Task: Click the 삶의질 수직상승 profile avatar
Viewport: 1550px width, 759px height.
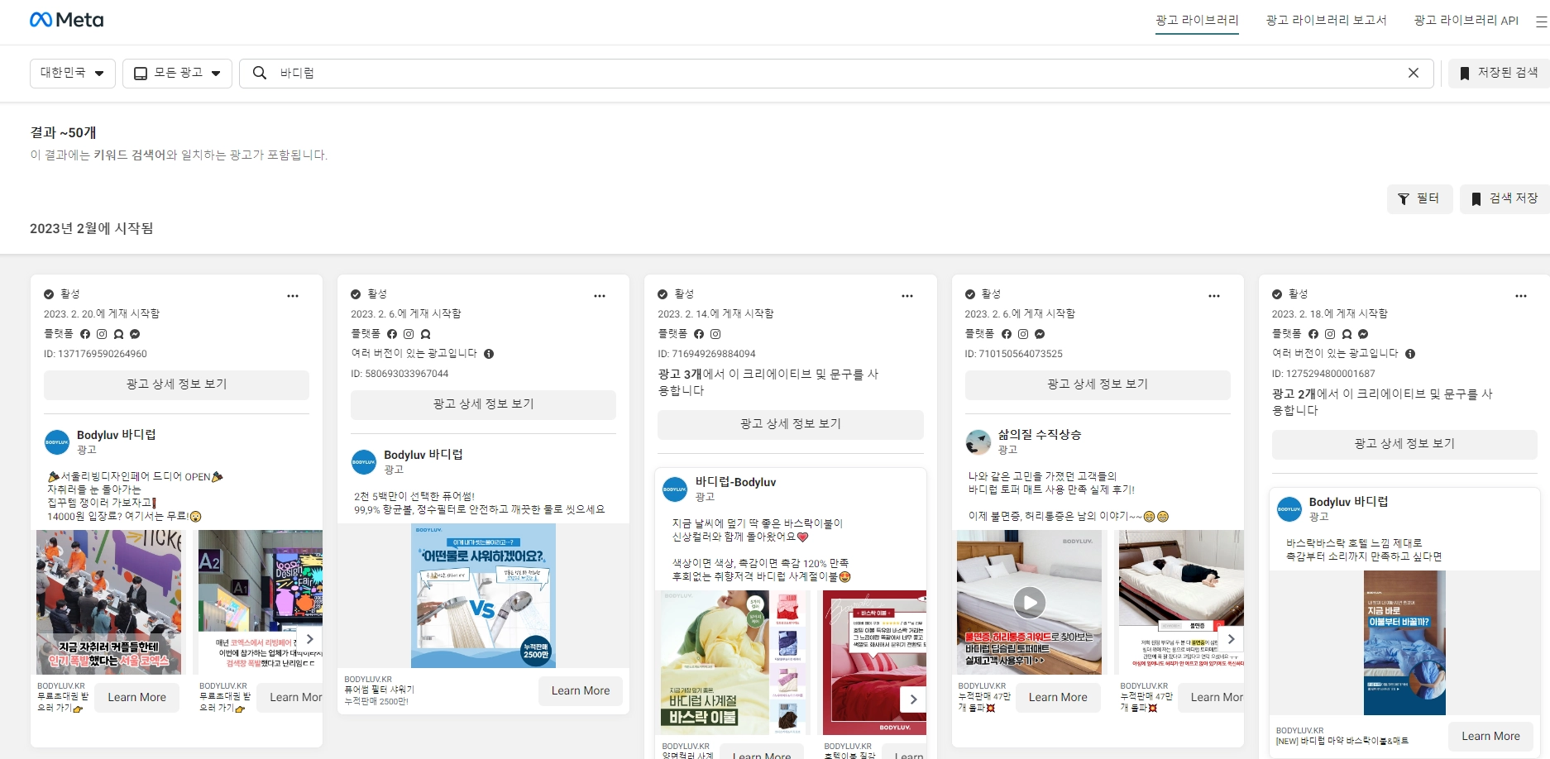Action: (978, 442)
